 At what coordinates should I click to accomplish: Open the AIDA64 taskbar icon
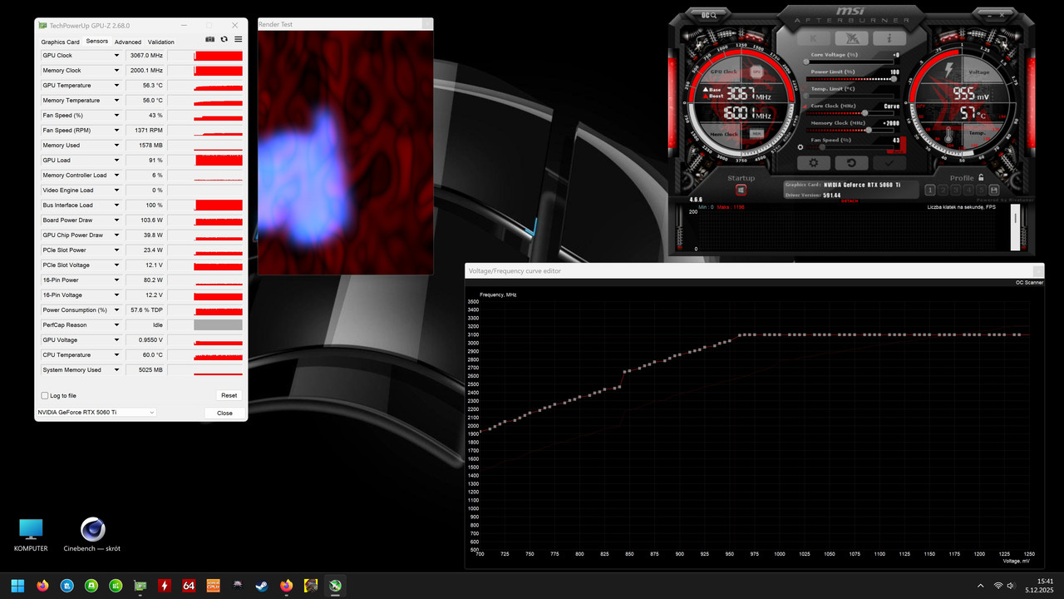tap(189, 586)
